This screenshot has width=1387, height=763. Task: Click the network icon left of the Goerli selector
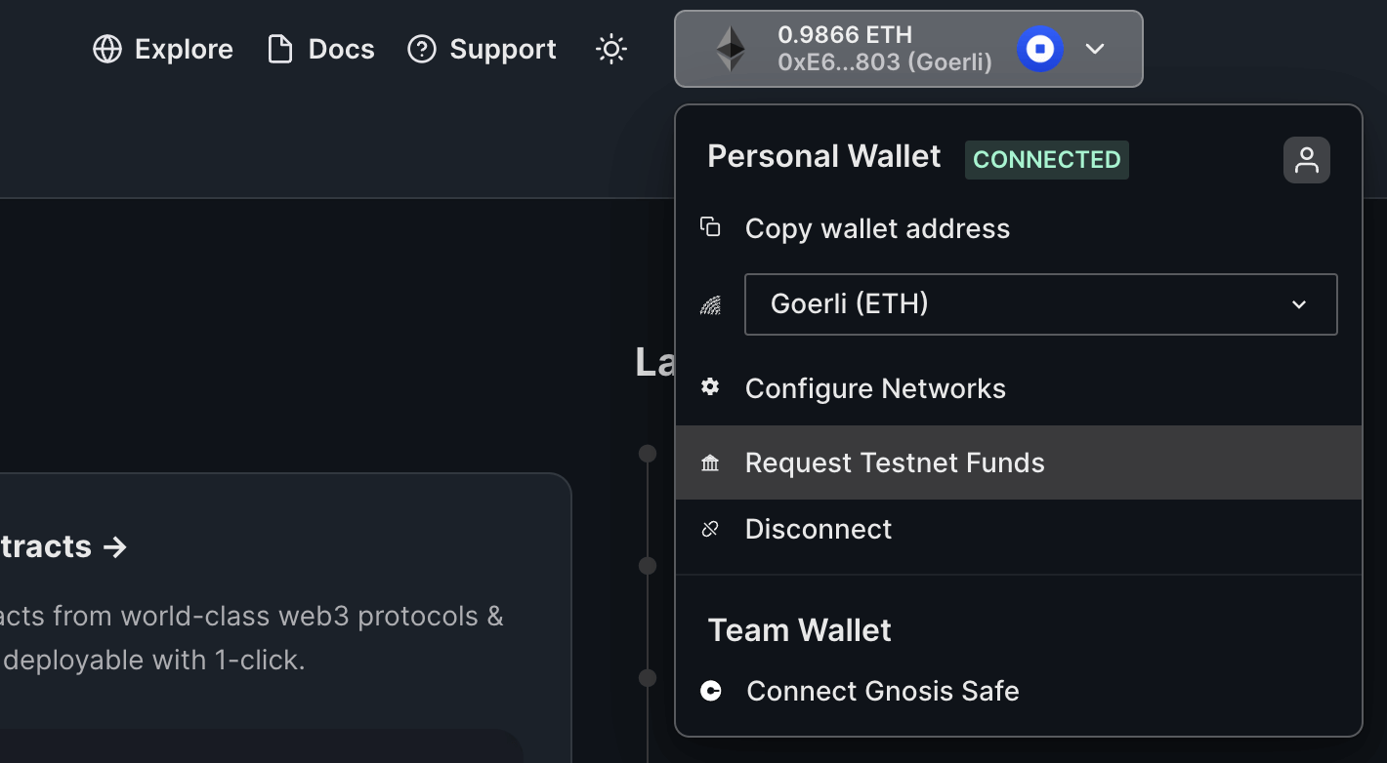coord(710,303)
